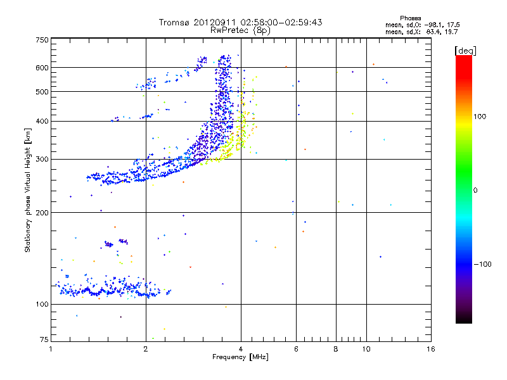Click the 'mean, sd,O: -98.1, 17.5' line

click(x=423, y=25)
